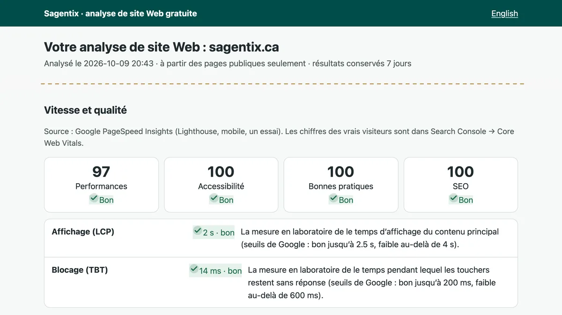This screenshot has height=315, width=562.
Task: Select the Performances score 97
Action: point(101,172)
